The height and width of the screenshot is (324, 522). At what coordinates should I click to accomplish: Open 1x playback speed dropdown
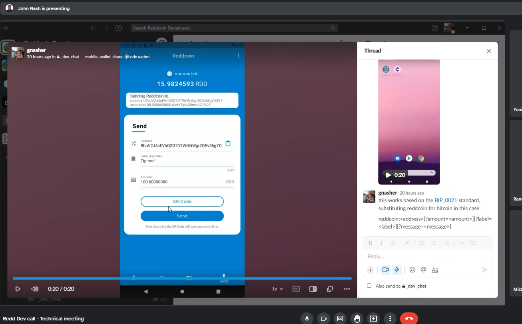click(x=277, y=289)
